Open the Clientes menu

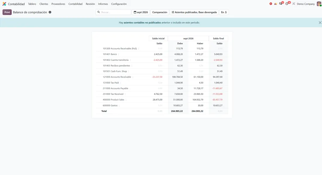pos(44,4)
